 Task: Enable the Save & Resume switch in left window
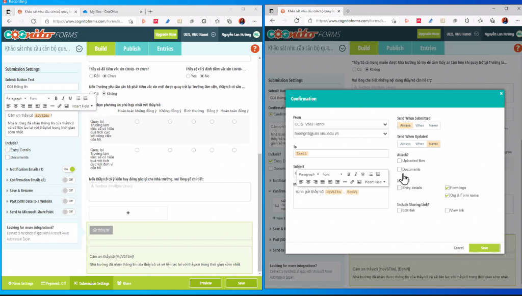[x=69, y=191]
